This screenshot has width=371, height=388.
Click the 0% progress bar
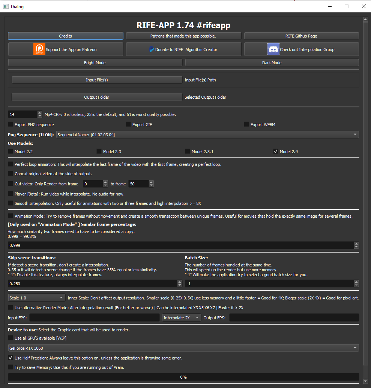[x=183, y=377]
